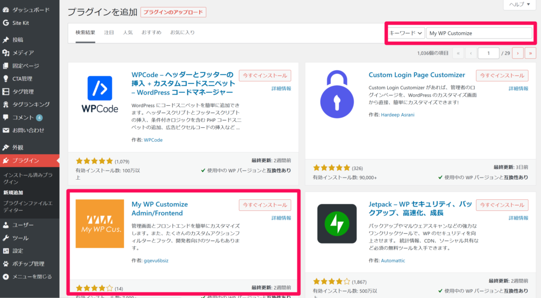Collapse the sidebar with メニューを閉じる
This screenshot has width=541, height=298.
click(32, 276)
